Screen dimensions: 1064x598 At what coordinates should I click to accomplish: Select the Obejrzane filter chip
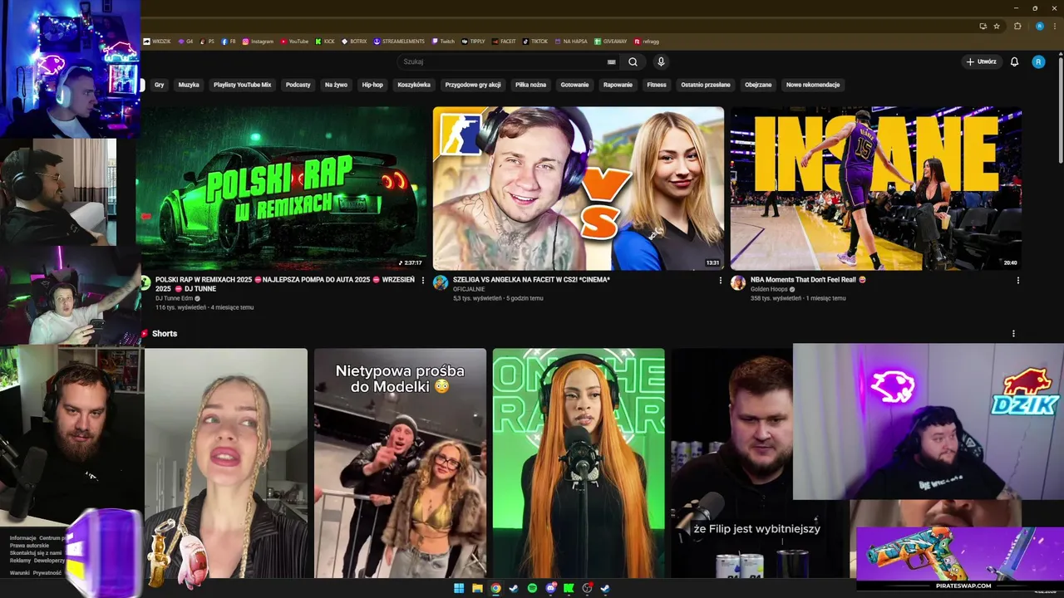coord(758,85)
